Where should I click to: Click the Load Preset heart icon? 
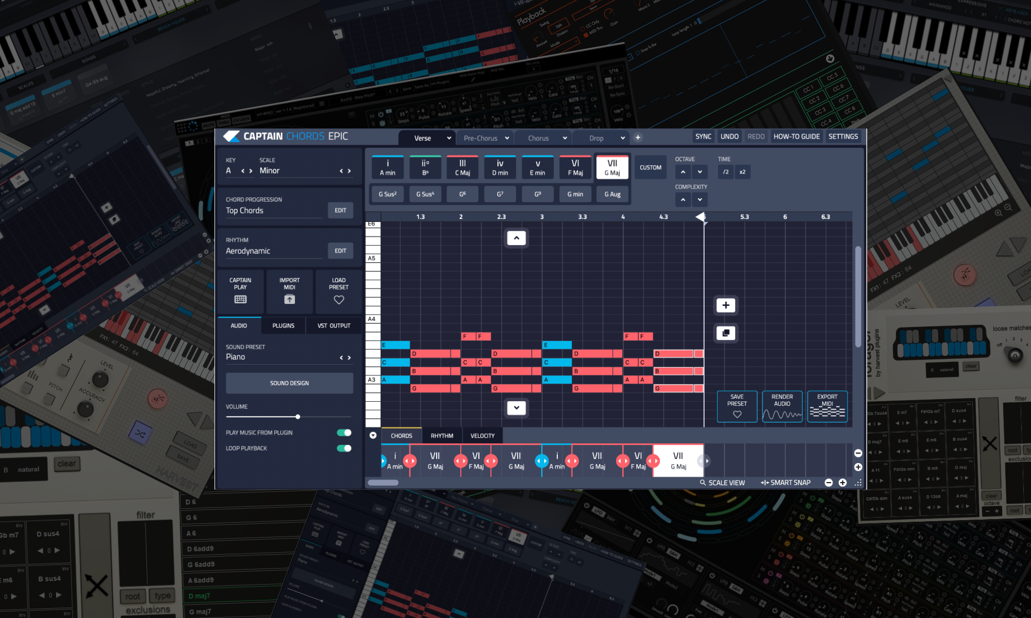pos(339,300)
